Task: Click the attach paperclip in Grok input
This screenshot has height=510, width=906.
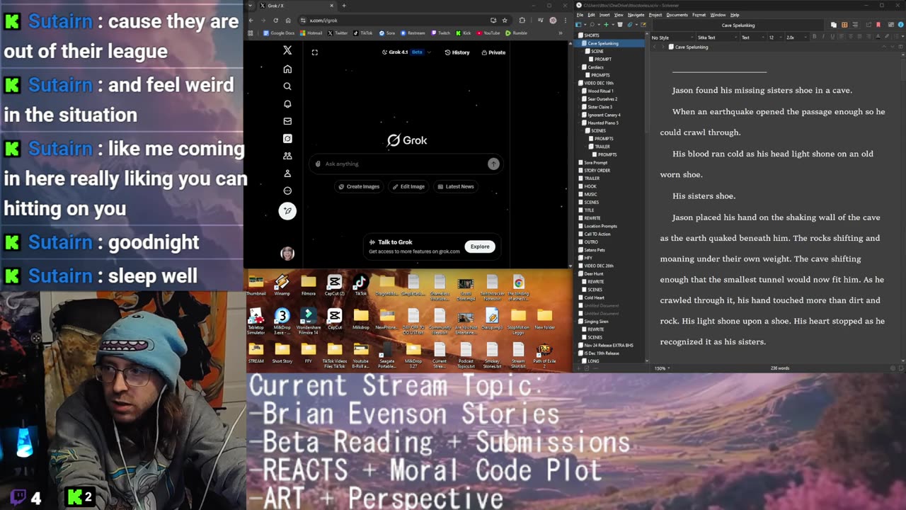Action: pos(318,164)
